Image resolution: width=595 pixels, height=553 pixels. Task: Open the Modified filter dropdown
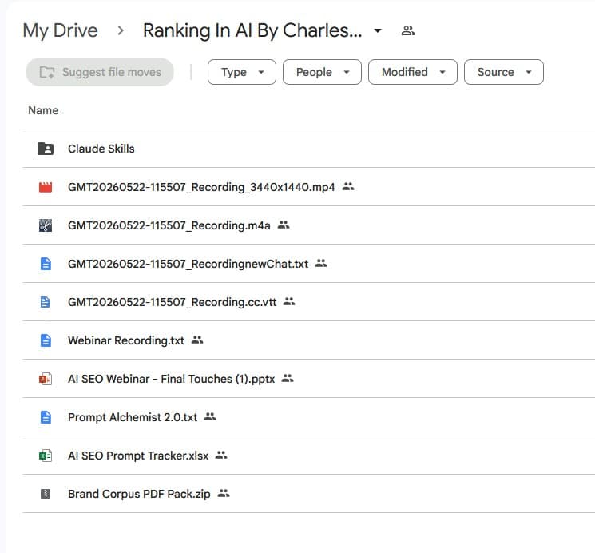tap(413, 72)
